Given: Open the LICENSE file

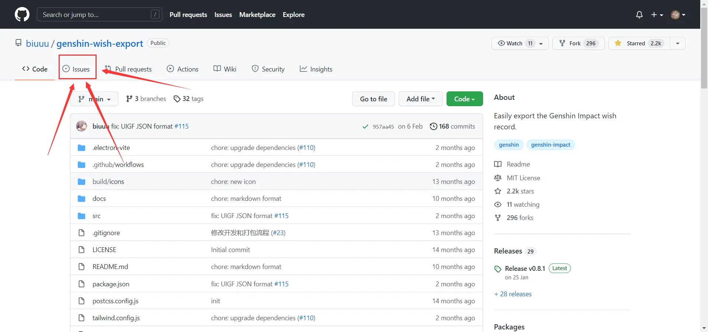Looking at the screenshot, I should pos(104,249).
